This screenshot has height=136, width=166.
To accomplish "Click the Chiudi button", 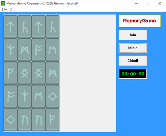I will pos(133,61).
